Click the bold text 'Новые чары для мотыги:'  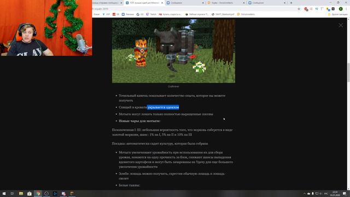click(x=139, y=121)
